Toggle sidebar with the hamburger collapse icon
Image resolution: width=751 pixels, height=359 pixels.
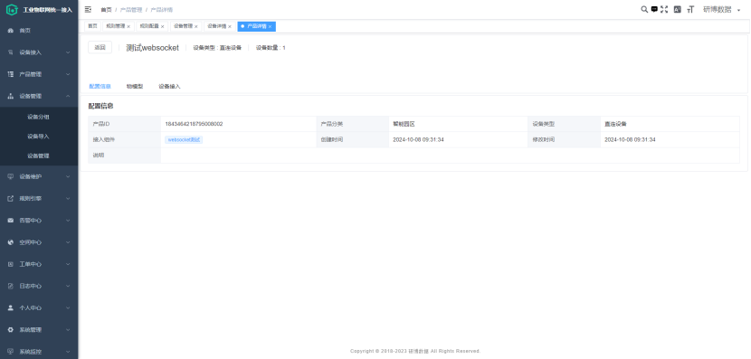point(88,10)
